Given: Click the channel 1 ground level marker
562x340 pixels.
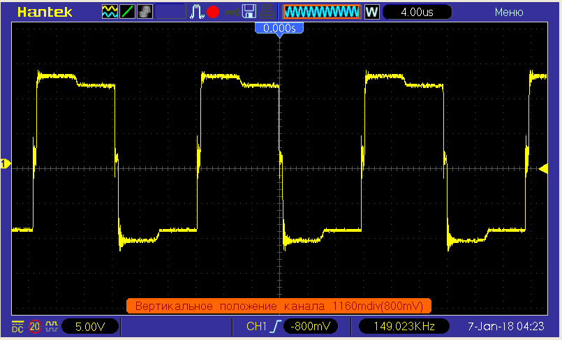Looking at the screenshot, I should [5, 164].
